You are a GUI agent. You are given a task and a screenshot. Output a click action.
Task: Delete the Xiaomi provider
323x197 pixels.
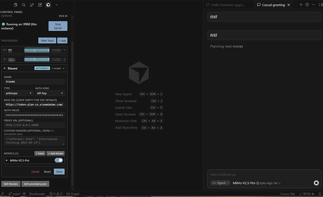(35, 172)
